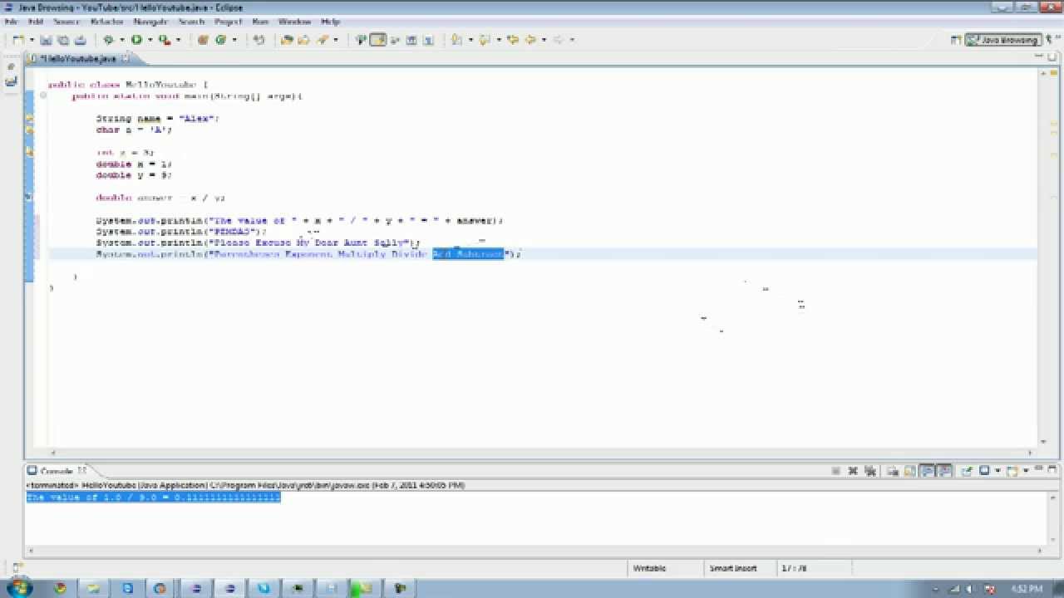Toggle the Breadcrumb toolbar button
Screen dimensions: 1064x598
[x=361, y=40]
